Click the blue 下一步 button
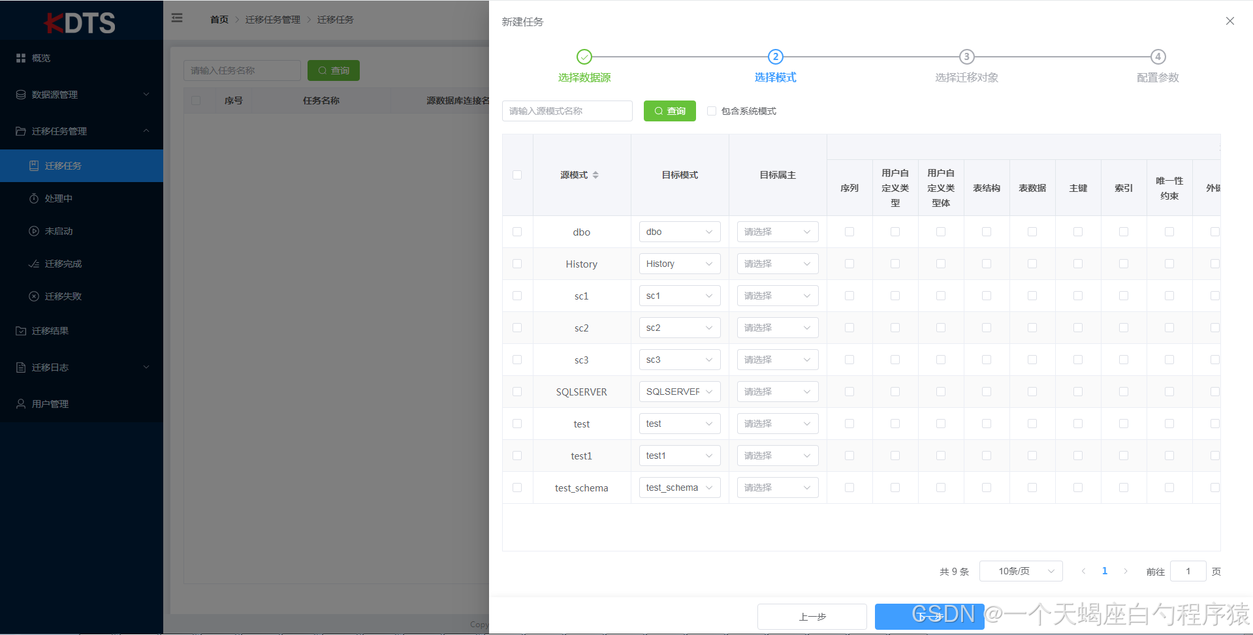 (930, 617)
